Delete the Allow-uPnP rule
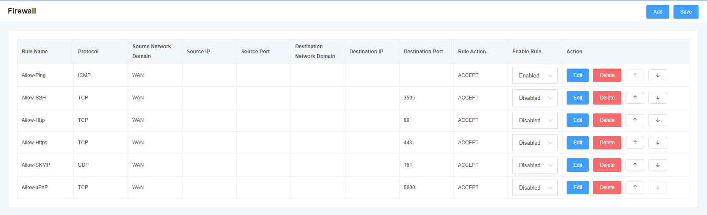The width and height of the screenshot is (707, 215). click(607, 187)
